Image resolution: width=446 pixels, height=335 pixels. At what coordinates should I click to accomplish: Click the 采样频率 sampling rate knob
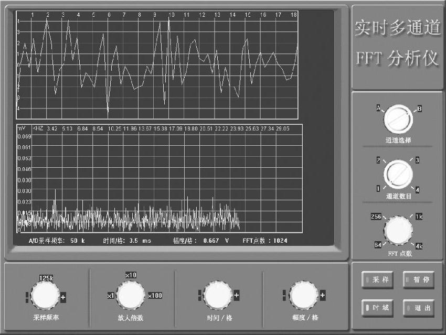(45, 296)
